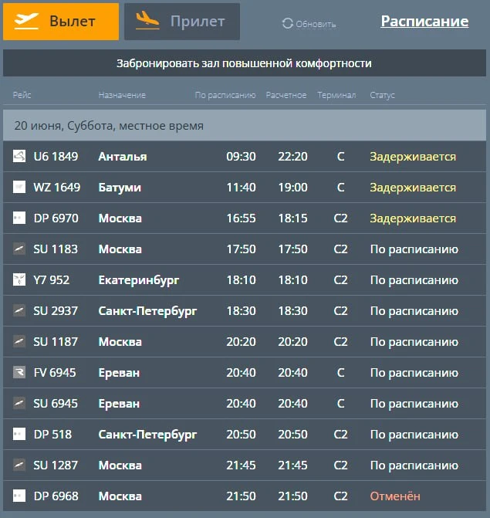Open the Расписание schedule link

coord(424,22)
